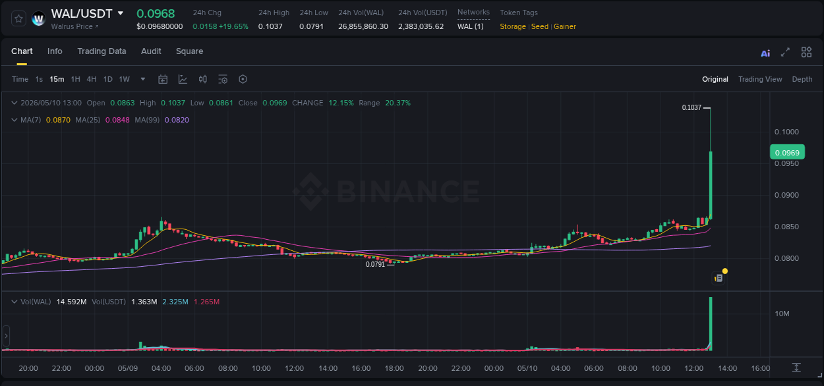Click the Walrus token logo
This screenshot has width=824, height=386.
39,18
